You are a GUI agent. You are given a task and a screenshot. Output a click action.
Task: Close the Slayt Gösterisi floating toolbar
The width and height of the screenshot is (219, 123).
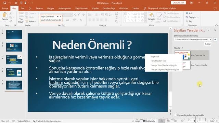click(x=61, y=16)
